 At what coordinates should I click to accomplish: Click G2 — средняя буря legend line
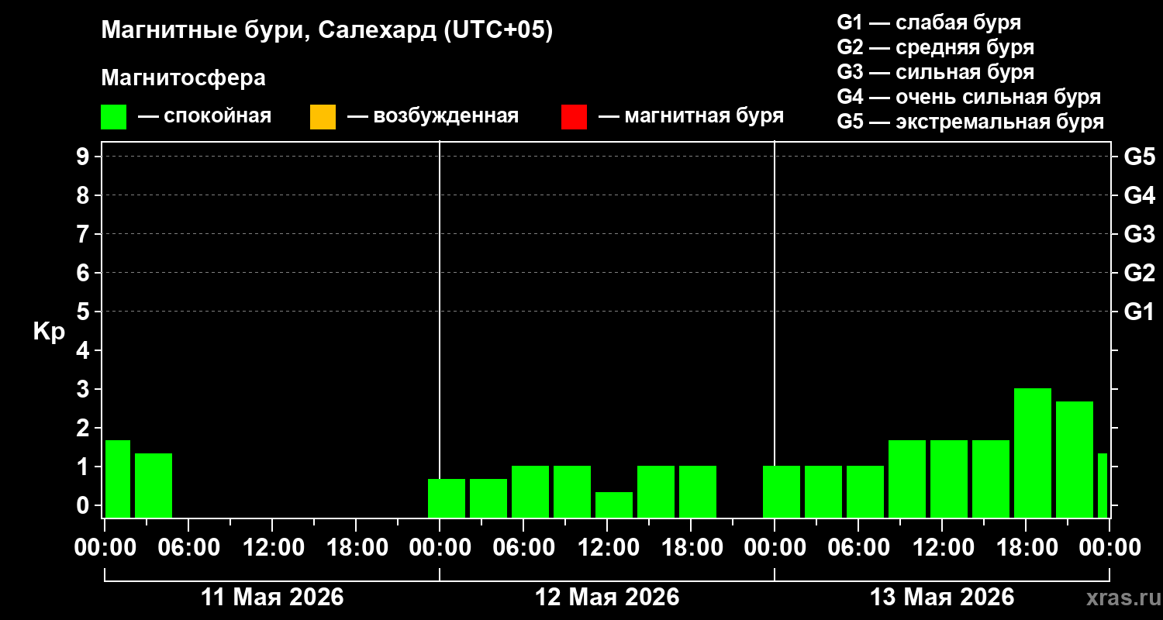pos(935,47)
